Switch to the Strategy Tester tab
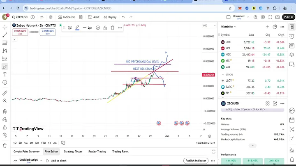This screenshot has width=296, height=166. [73, 152]
